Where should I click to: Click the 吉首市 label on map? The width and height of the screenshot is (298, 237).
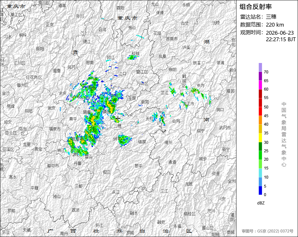(172, 39)
